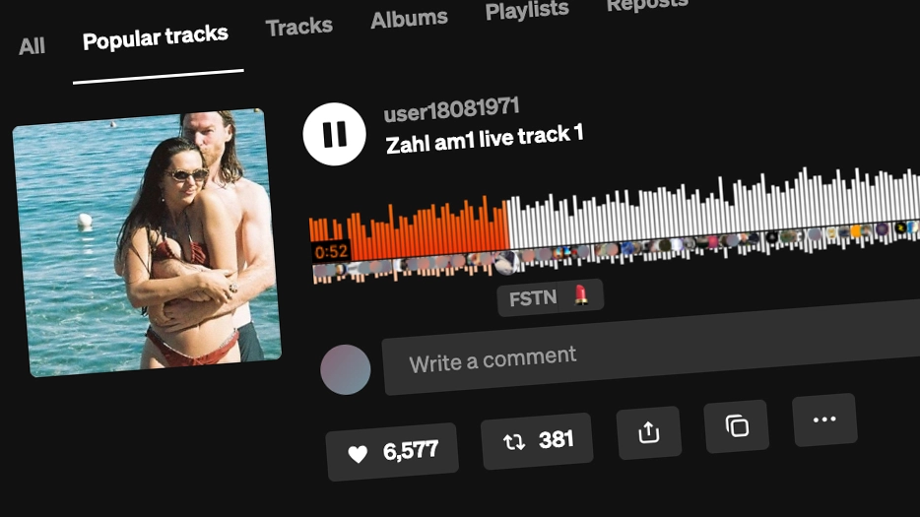The image size is (920, 517).
Task: Pause the playing track
Action: pos(335,134)
